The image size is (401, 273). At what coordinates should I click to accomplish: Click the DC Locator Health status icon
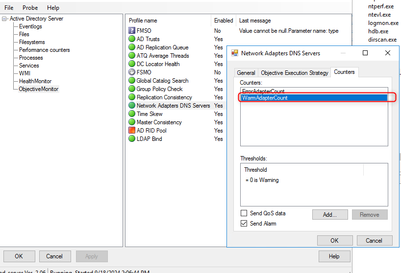click(132, 64)
